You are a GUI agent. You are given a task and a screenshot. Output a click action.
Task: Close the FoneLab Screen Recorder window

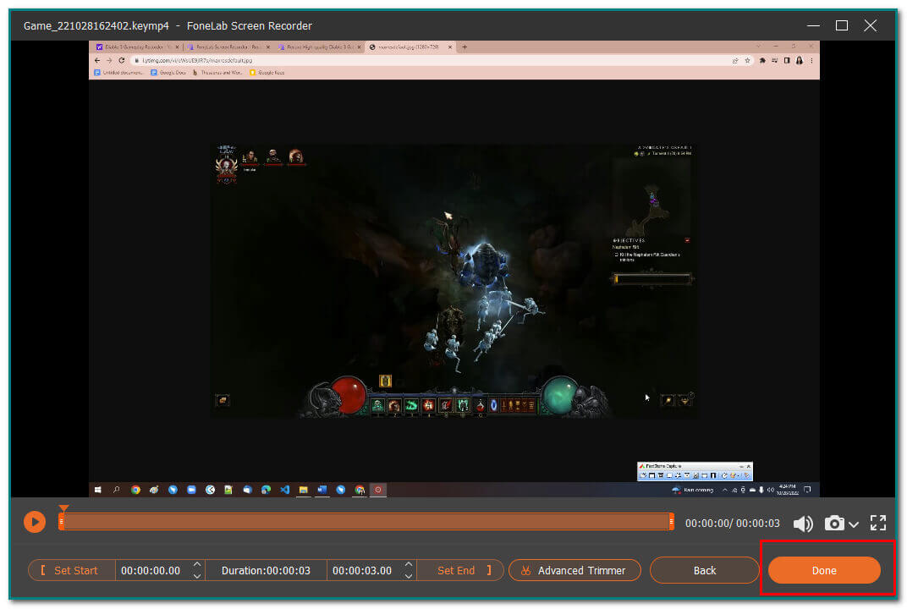870,25
